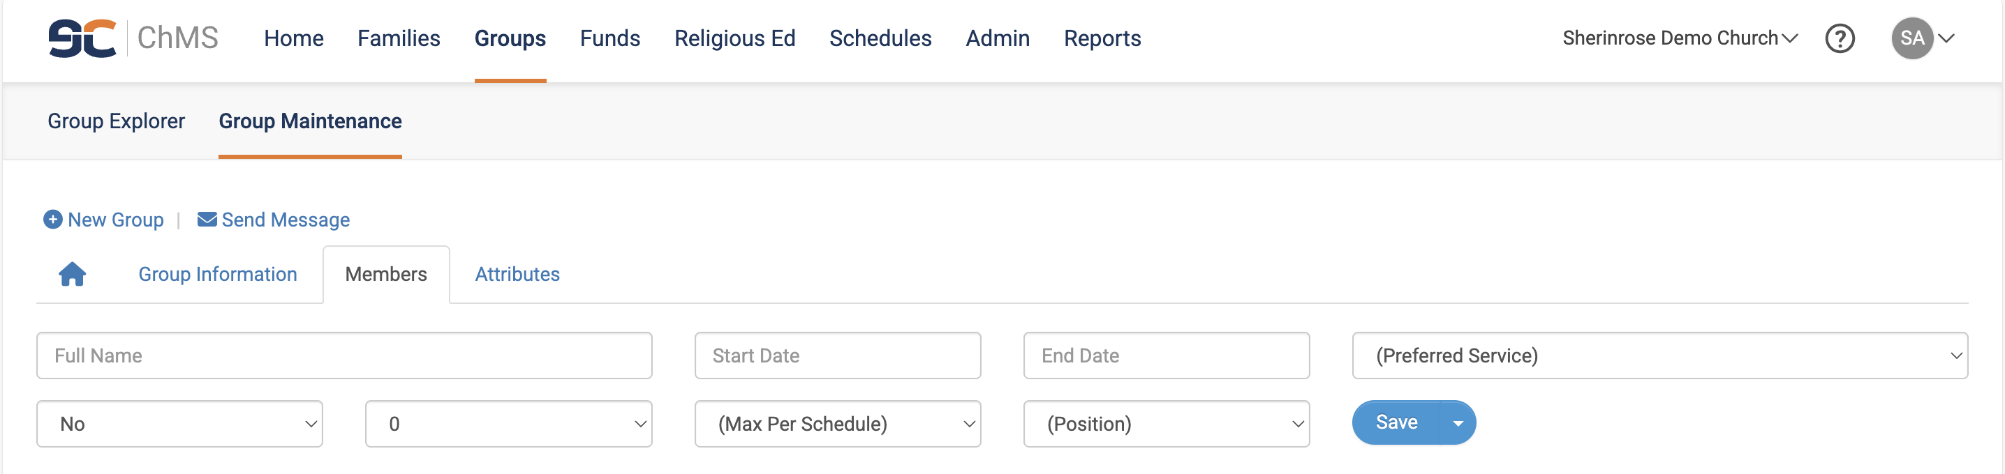
Task: Switch to the Group Explorer tab
Action: coord(116,121)
